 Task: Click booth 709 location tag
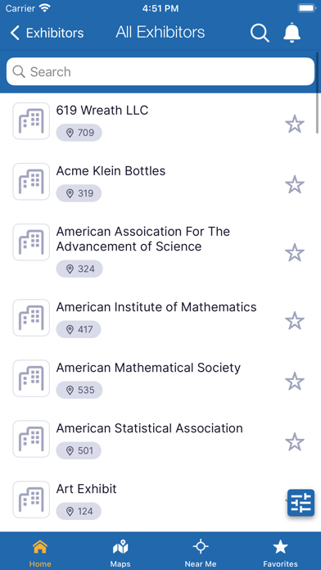pyautogui.click(x=79, y=133)
